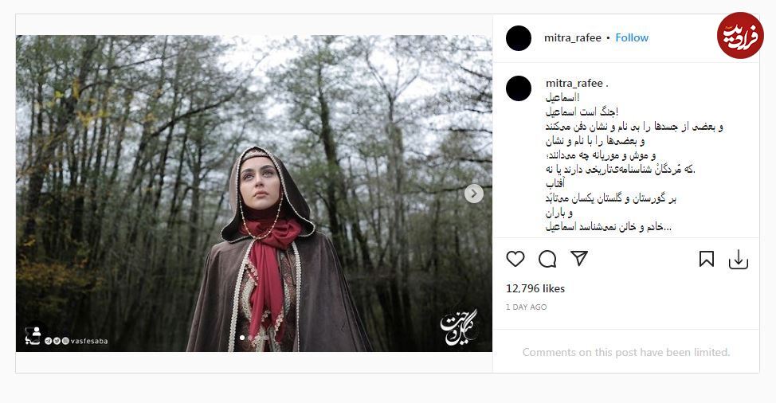Click the caption author avatar
776x403 pixels.
[519, 88]
